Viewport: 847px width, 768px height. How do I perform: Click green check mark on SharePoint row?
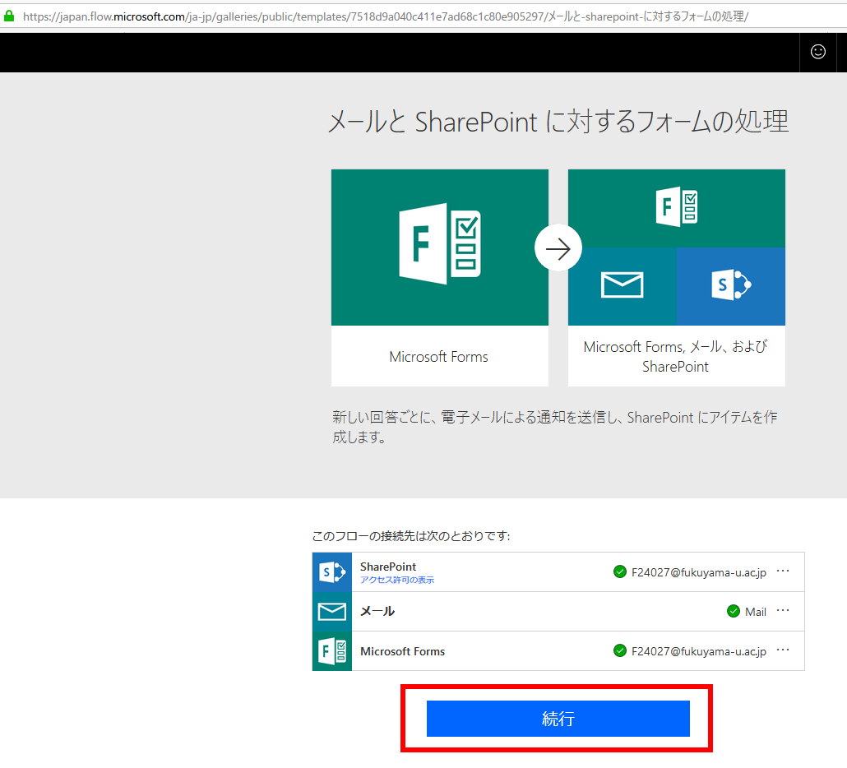point(619,571)
